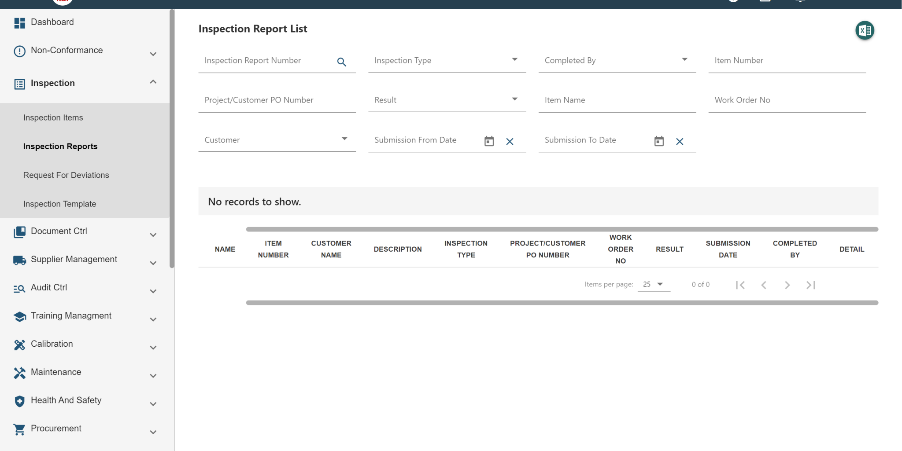Open the Dashboard from the sidebar
The image size is (902, 451).
(52, 22)
